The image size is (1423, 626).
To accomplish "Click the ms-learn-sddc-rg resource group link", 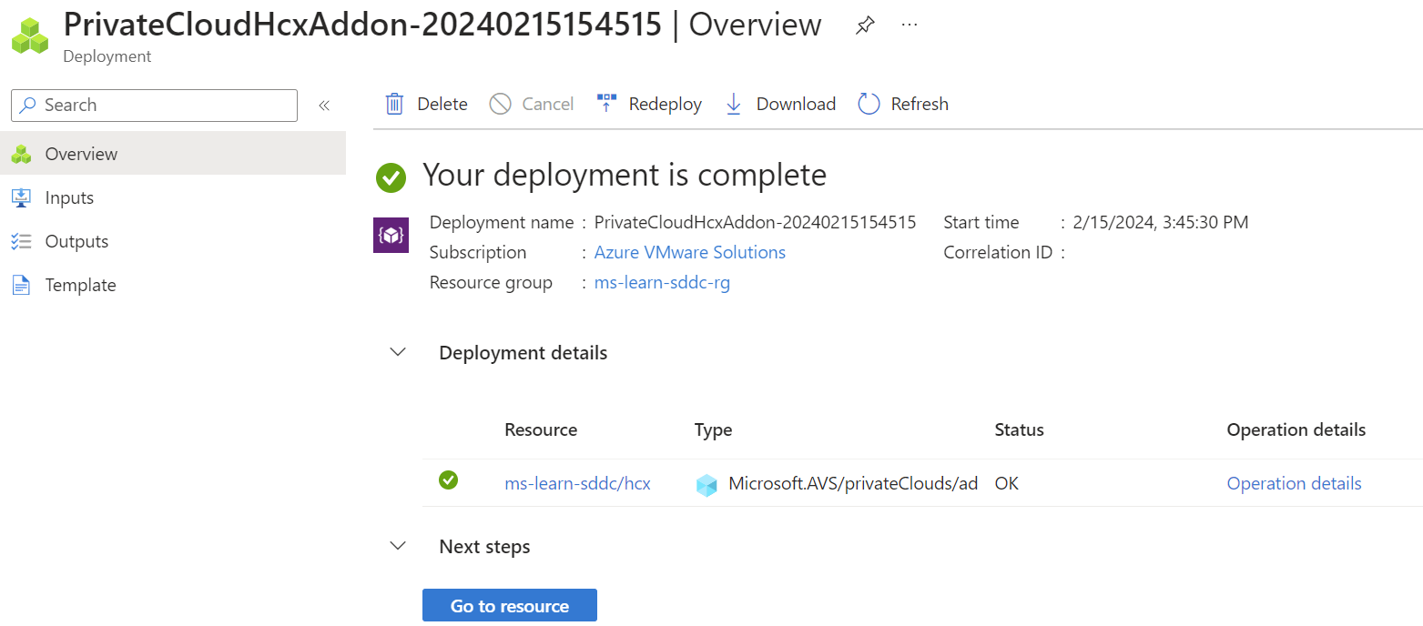I will (662, 282).
